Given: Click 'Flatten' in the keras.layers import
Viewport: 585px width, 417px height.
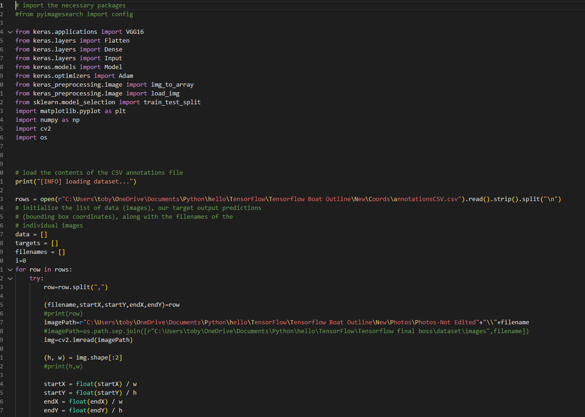Looking at the screenshot, I should (117, 41).
